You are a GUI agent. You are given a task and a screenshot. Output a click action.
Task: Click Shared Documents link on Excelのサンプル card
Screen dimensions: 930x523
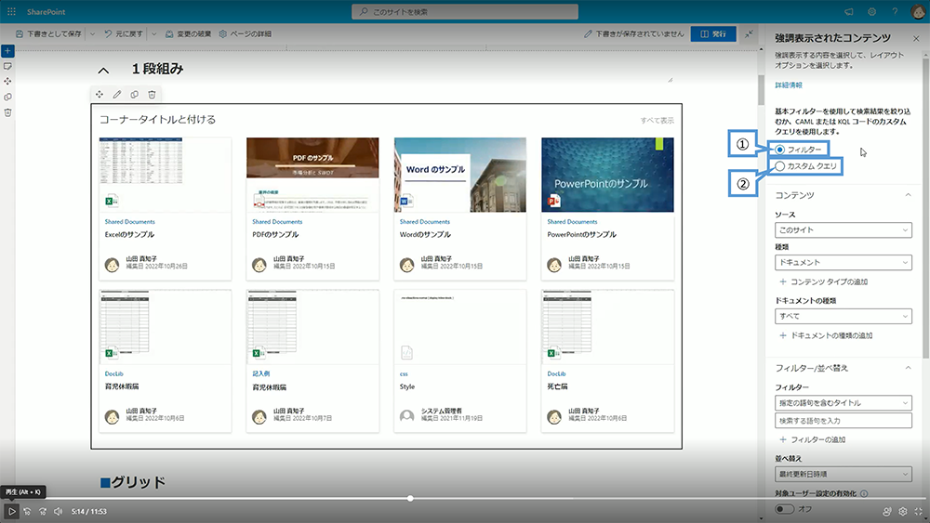pos(130,221)
